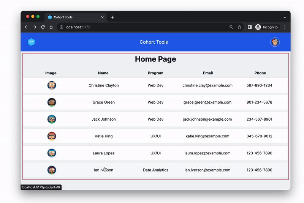Select the Cohort Tools browser tab
304x203 pixels.
click(x=72, y=17)
